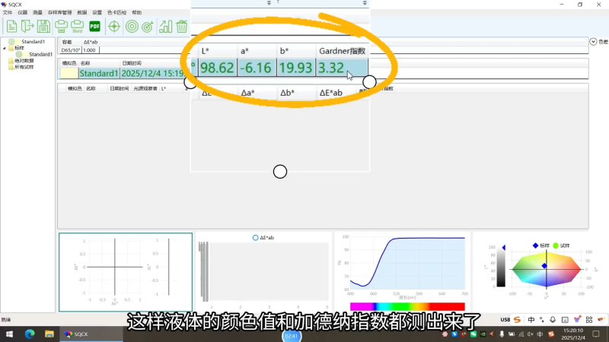Click the rainbow wavelength spectrum bar
Viewport: 609px width, 342px height.
pyautogui.click(x=407, y=307)
